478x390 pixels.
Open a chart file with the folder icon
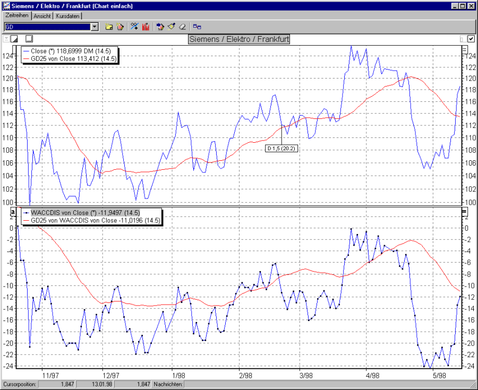(108, 26)
